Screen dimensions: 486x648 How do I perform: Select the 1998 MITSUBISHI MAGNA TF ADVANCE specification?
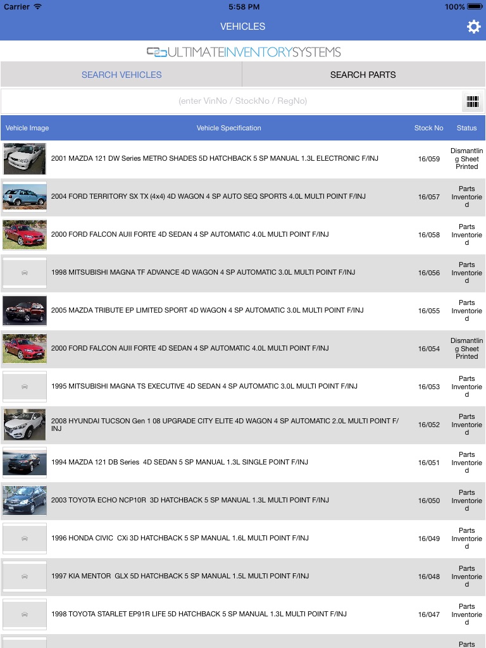click(x=203, y=272)
